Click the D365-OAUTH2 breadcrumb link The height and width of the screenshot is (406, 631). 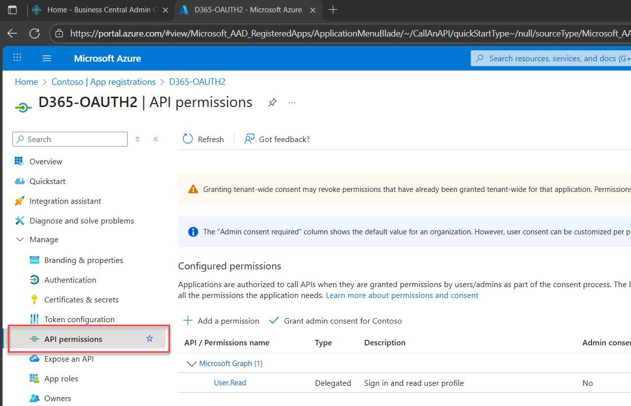[197, 82]
